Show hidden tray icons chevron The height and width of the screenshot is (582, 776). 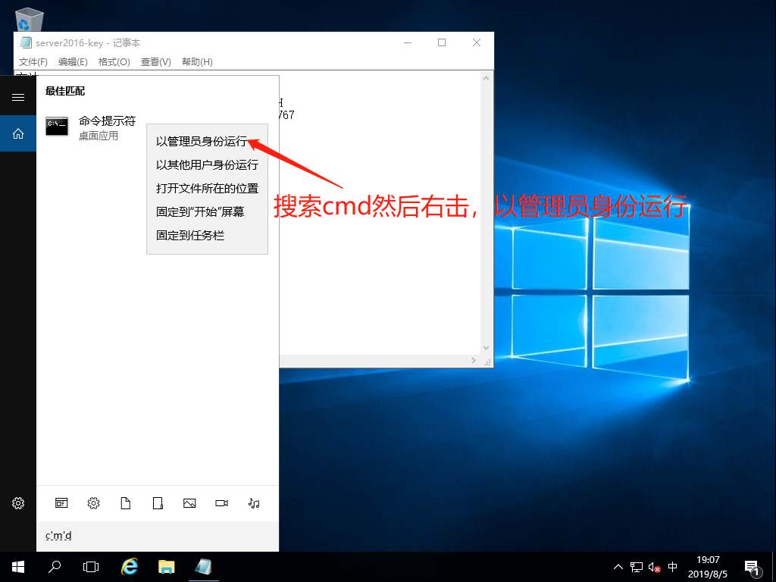tap(618, 567)
